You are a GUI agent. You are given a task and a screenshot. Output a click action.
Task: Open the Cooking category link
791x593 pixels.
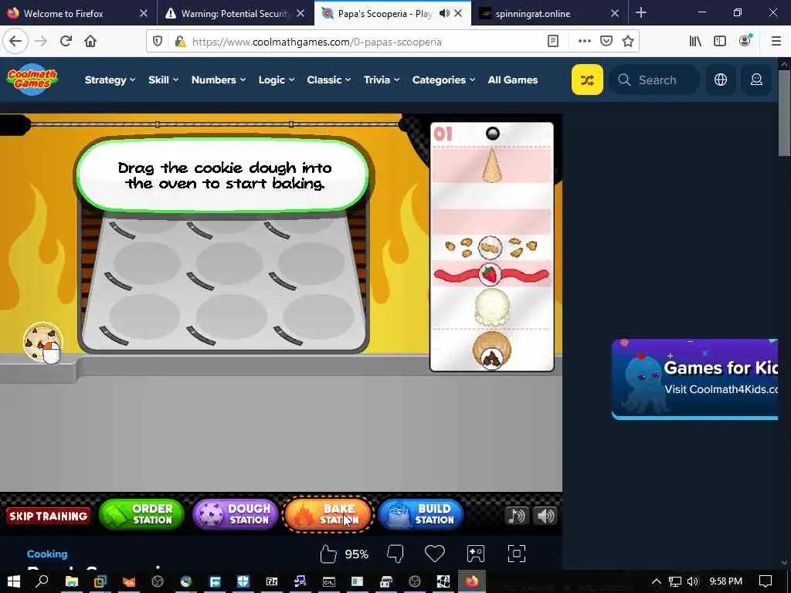point(47,554)
